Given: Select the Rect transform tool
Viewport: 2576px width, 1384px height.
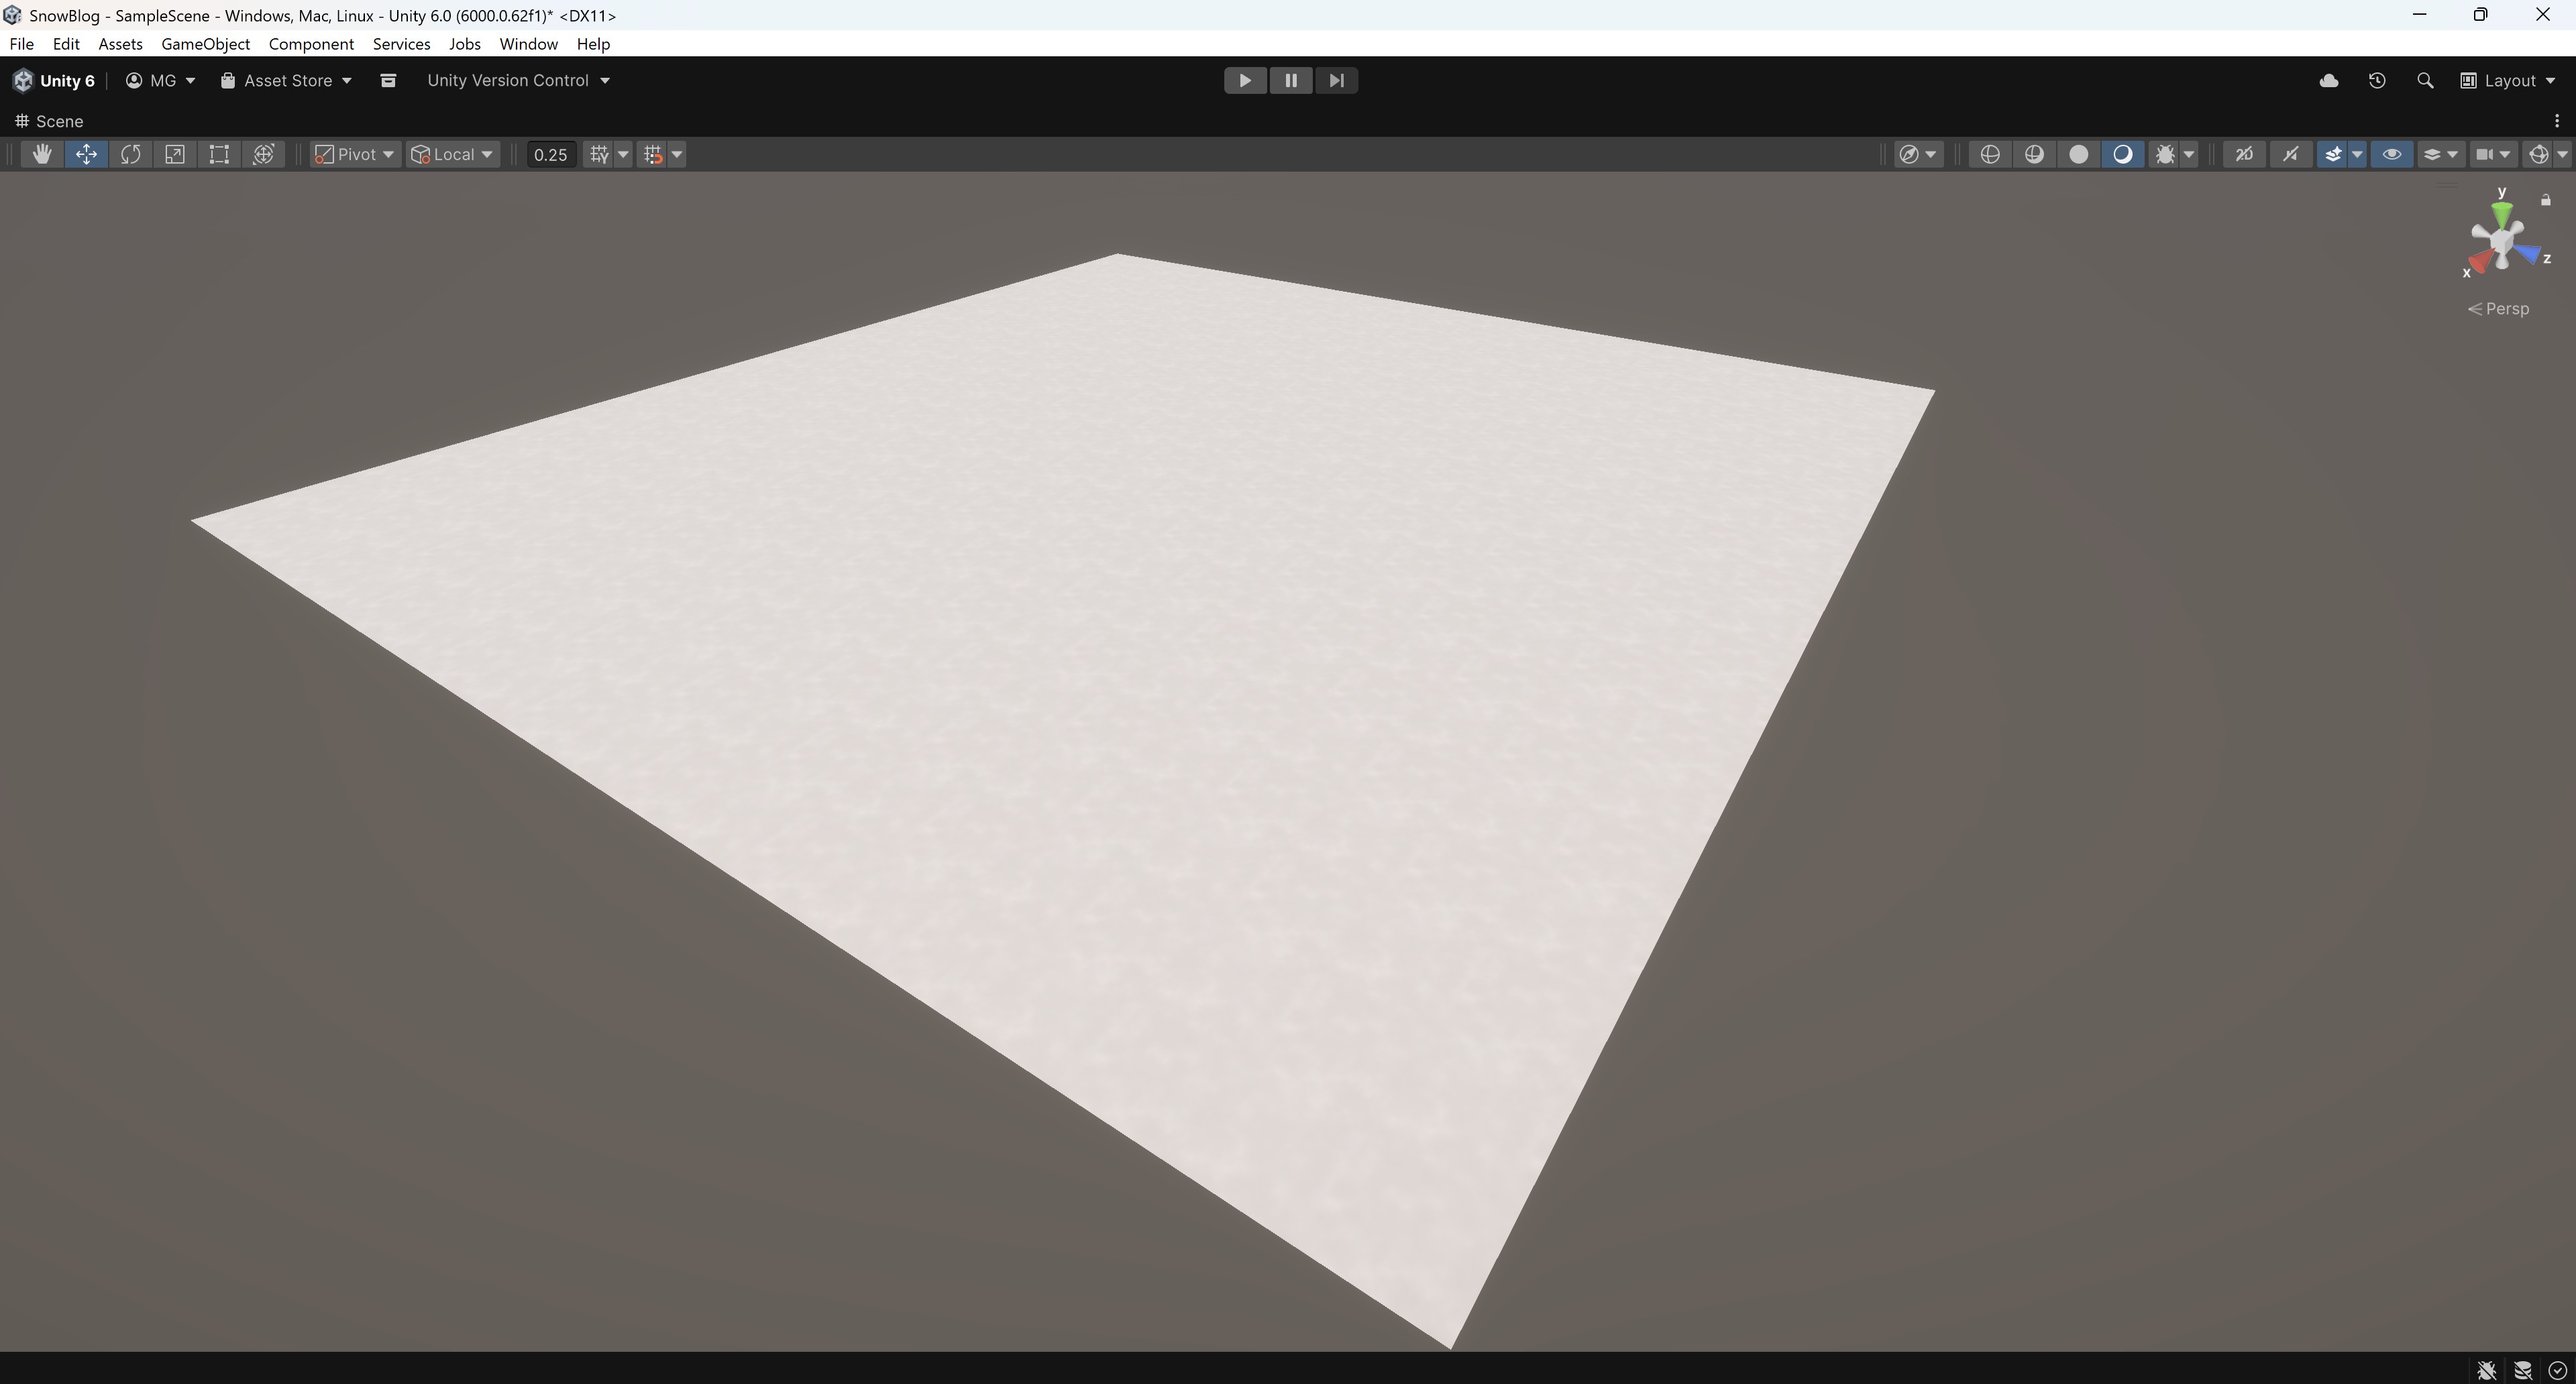Looking at the screenshot, I should (219, 154).
